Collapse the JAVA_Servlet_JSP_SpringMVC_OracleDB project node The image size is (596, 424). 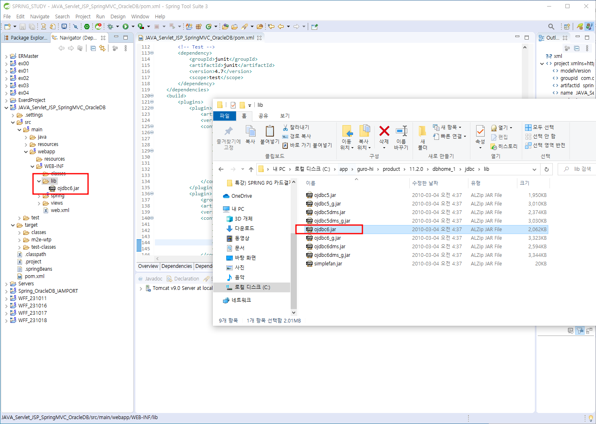point(6,108)
